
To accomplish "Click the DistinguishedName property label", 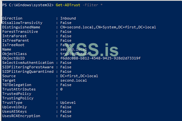I will (21, 27).
